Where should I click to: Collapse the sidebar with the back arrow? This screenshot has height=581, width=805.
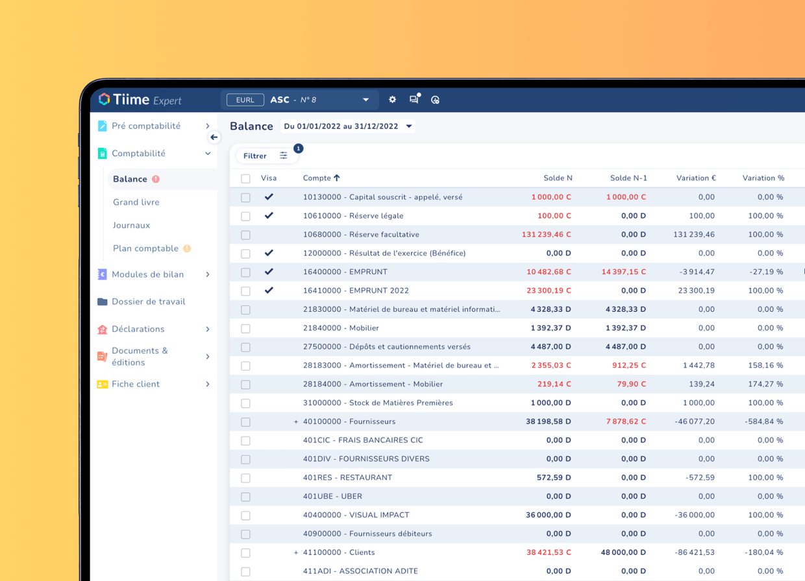pyautogui.click(x=214, y=137)
